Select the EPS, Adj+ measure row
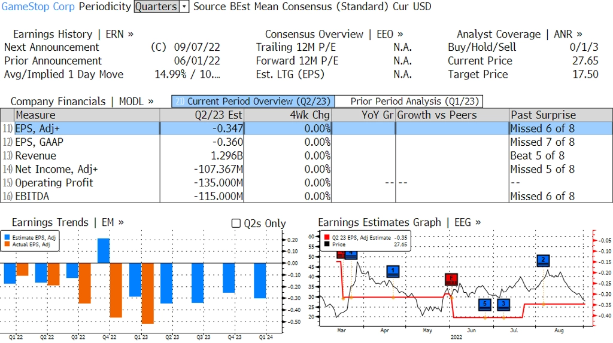 tap(306, 128)
